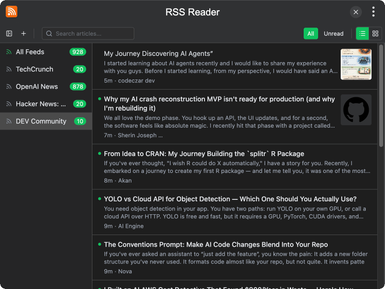This screenshot has width=385, height=289.
Task: Switch to list view layout
Action: coord(362,34)
